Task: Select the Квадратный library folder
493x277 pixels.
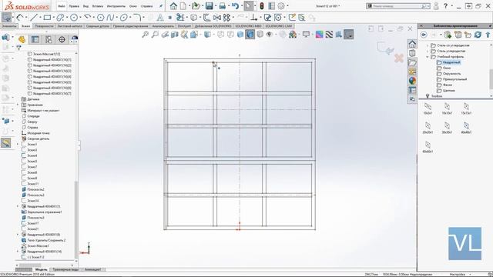Action: pyautogui.click(x=451, y=62)
